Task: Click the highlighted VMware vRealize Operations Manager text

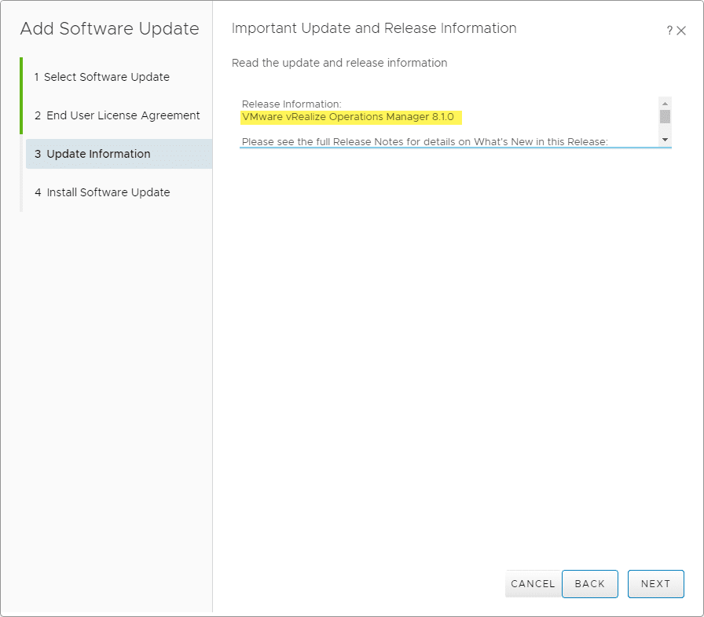Action: click(350, 116)
